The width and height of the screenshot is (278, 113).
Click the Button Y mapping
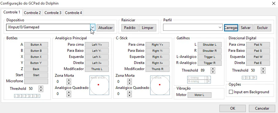click(x=36, y=63)
